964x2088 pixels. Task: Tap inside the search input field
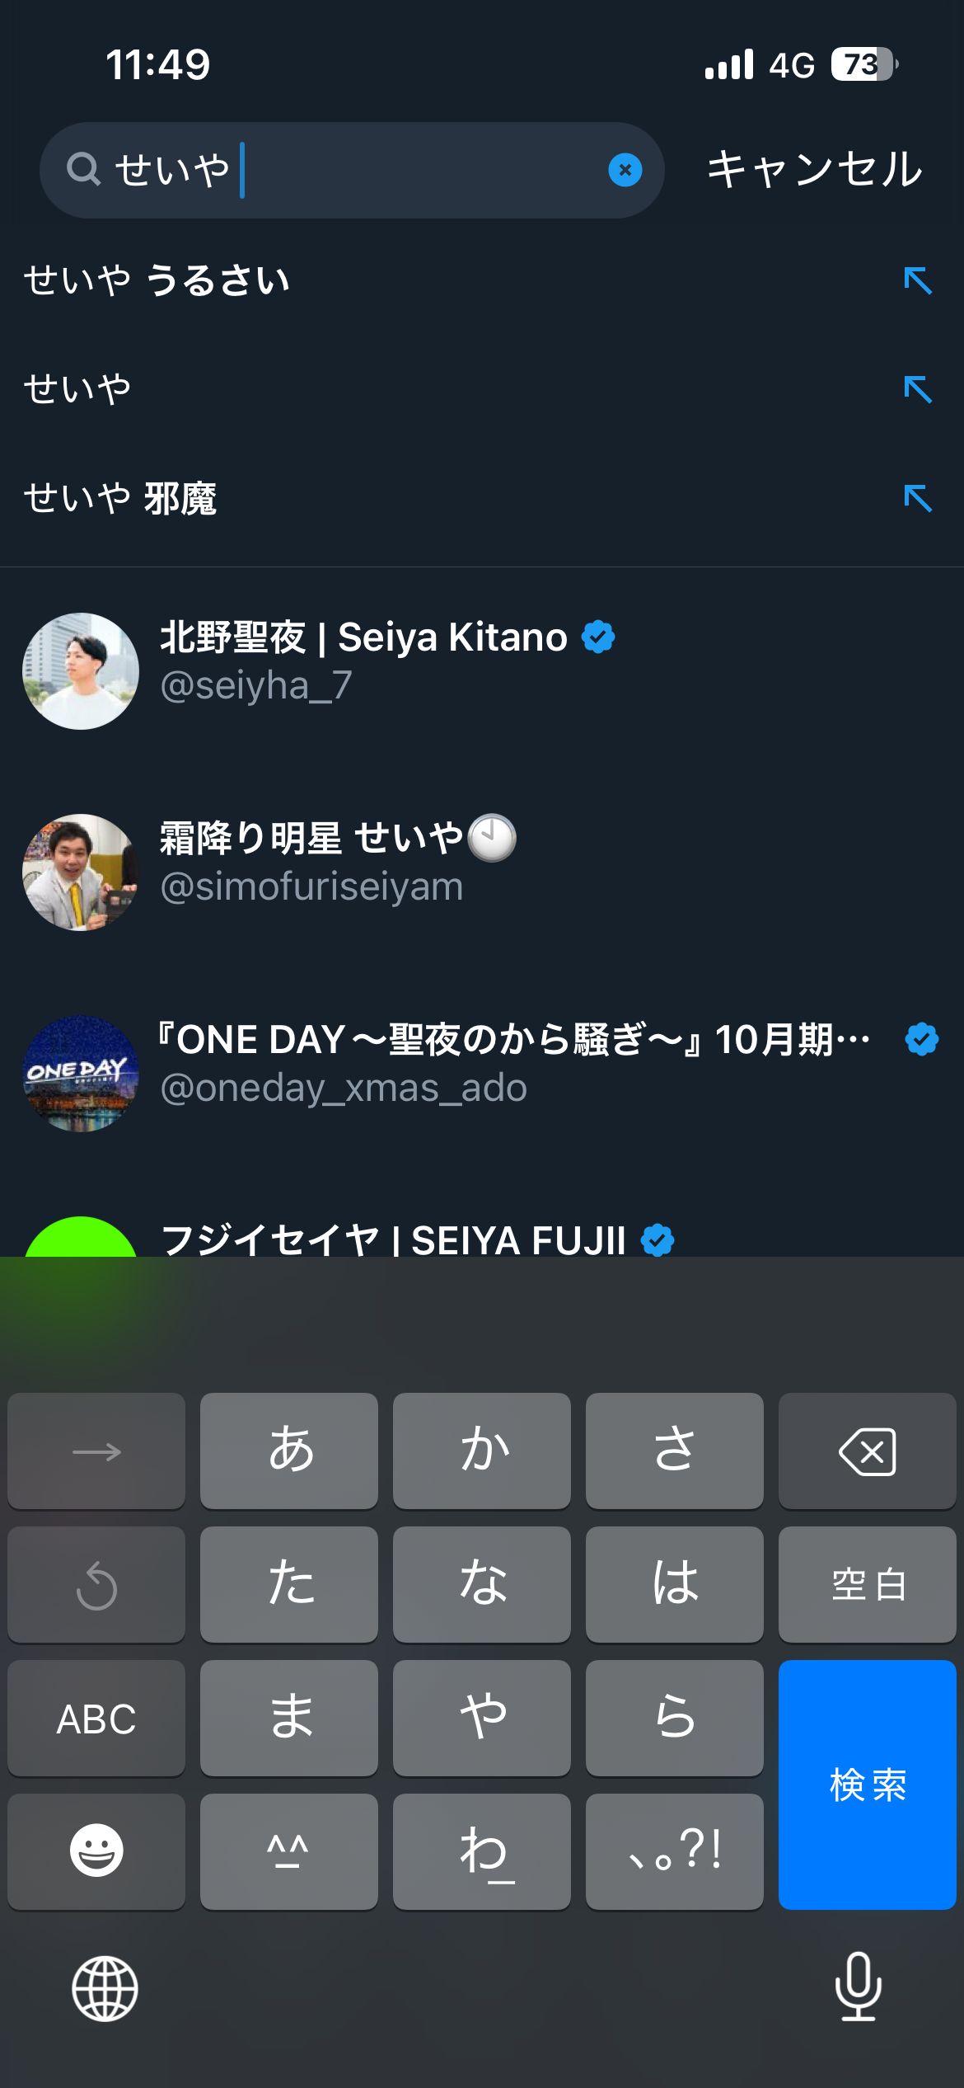coord(412,171)
